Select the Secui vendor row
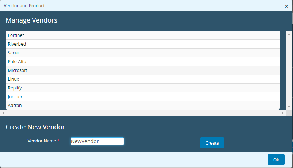This screenshot has height=168, width=293. pyautogui.click(x=143, y=53)
